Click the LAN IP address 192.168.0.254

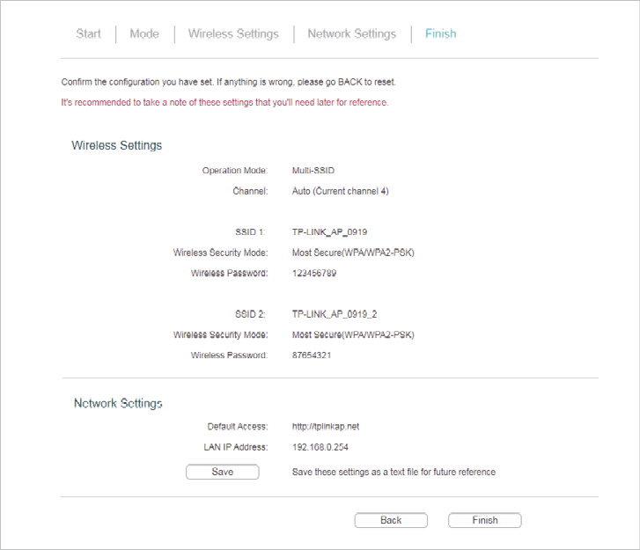[x=320, y=447]
